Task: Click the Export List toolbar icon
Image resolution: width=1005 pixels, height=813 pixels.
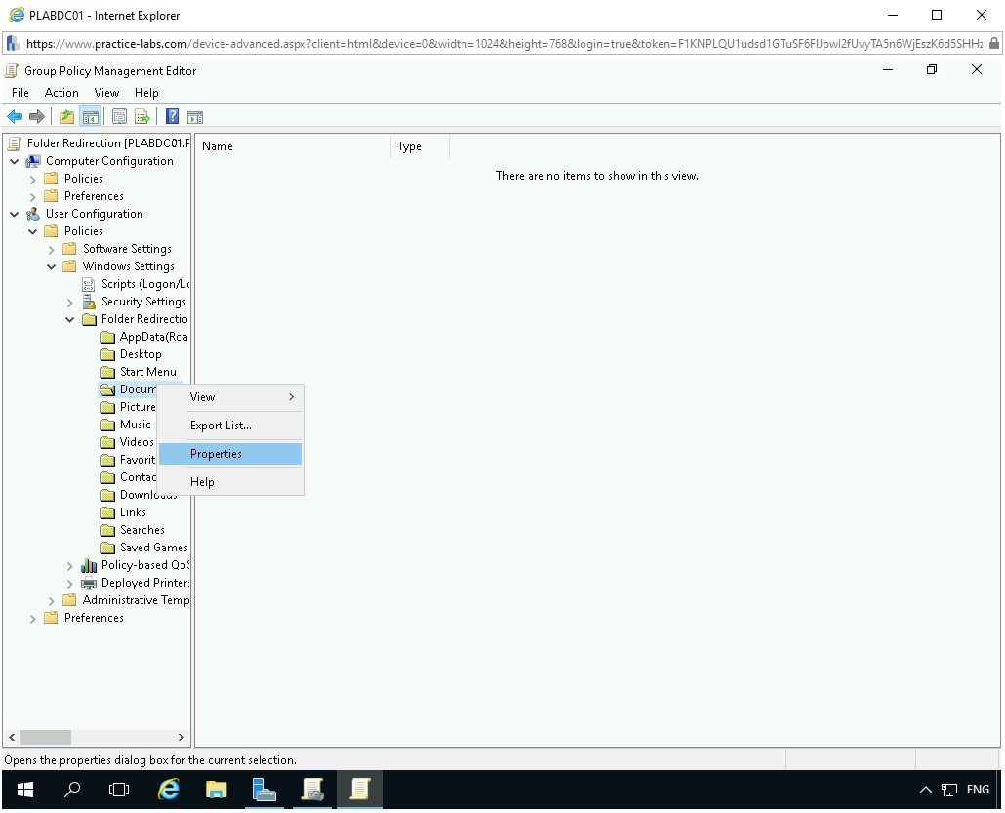Action: pyautogui.click(x=142, y=117)
